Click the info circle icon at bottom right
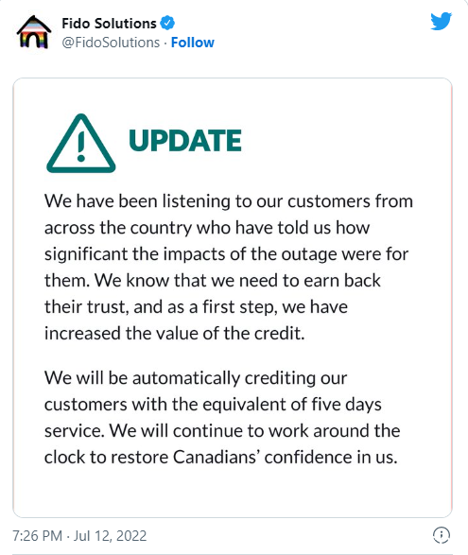This screenshot has width=468, height=555. [x=442, y=535]
